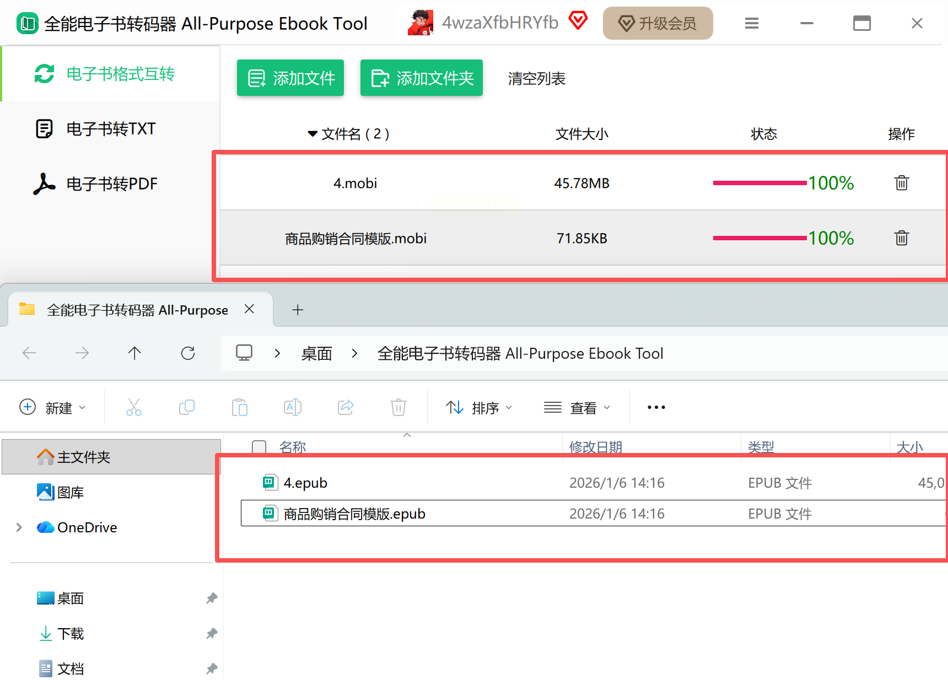
Task: Click the 71.85KB file size cell
Action: coord(582,239)
